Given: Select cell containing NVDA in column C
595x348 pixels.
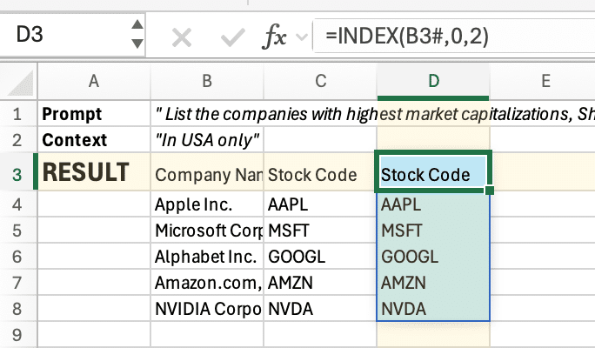Looking at the screenshot, I should [320, 309].
